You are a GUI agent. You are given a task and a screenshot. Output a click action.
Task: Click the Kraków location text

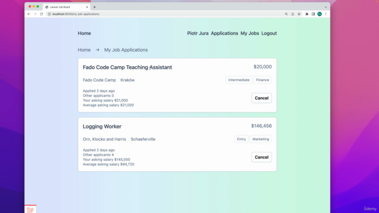click(x=128, y=80)
